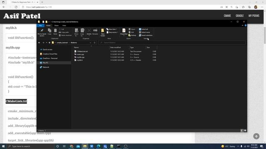
Task: Switch to the Share ribbon tab
Action: click(x=57, y=26)
